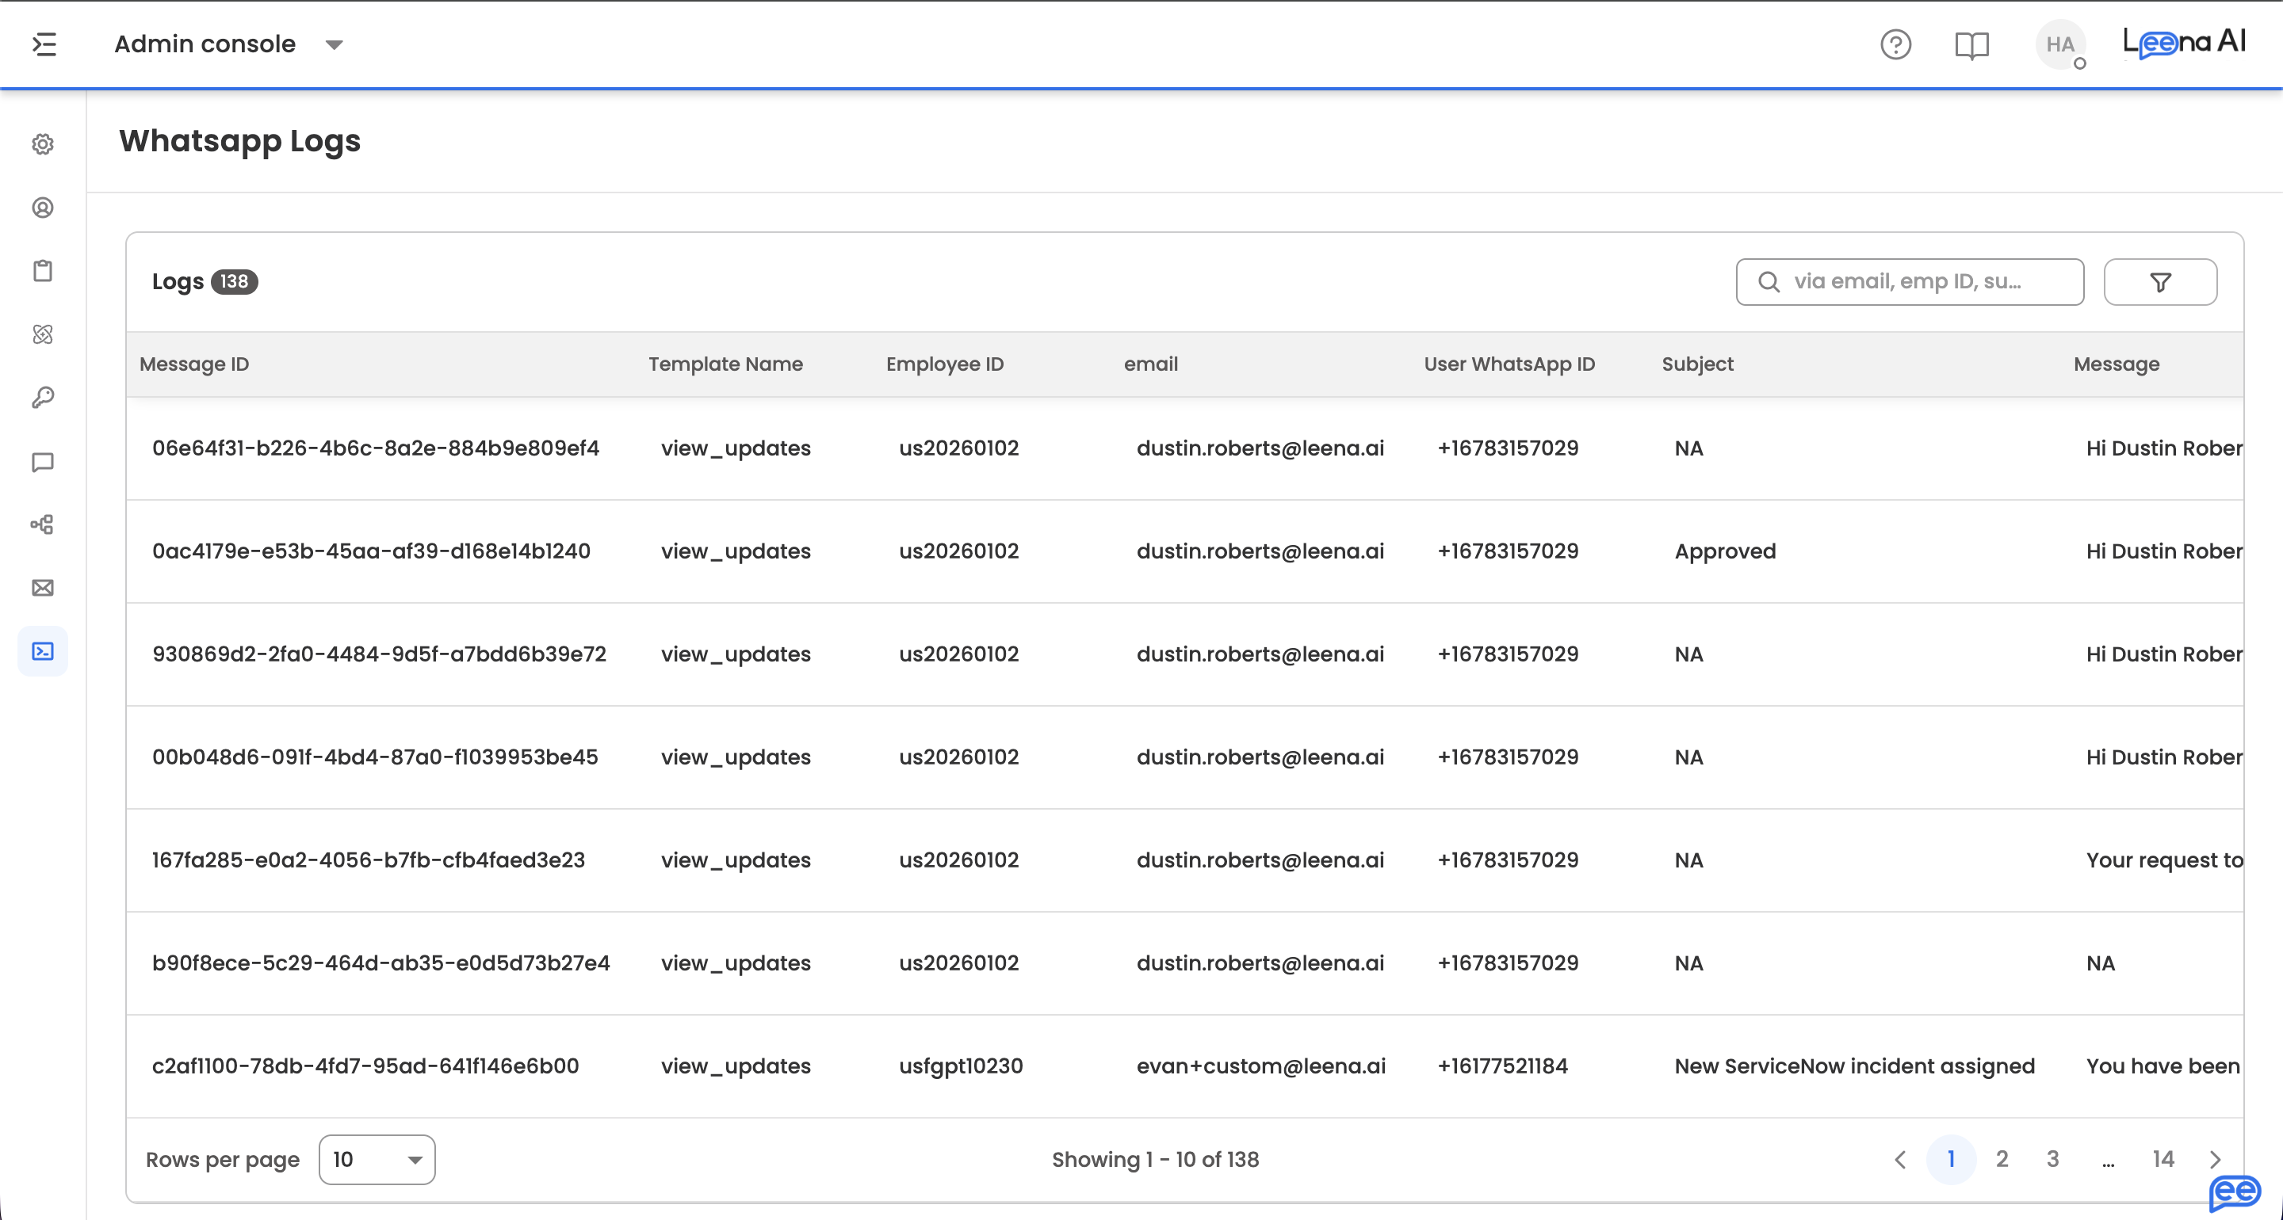This screenshot has height=1220, width=2283.
Task: Click the Message column header
Action: (x=2117, y=364)
